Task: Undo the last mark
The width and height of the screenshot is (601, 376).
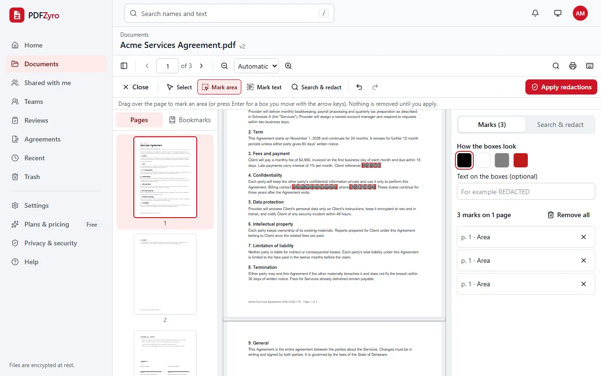Action: (359, 87)
